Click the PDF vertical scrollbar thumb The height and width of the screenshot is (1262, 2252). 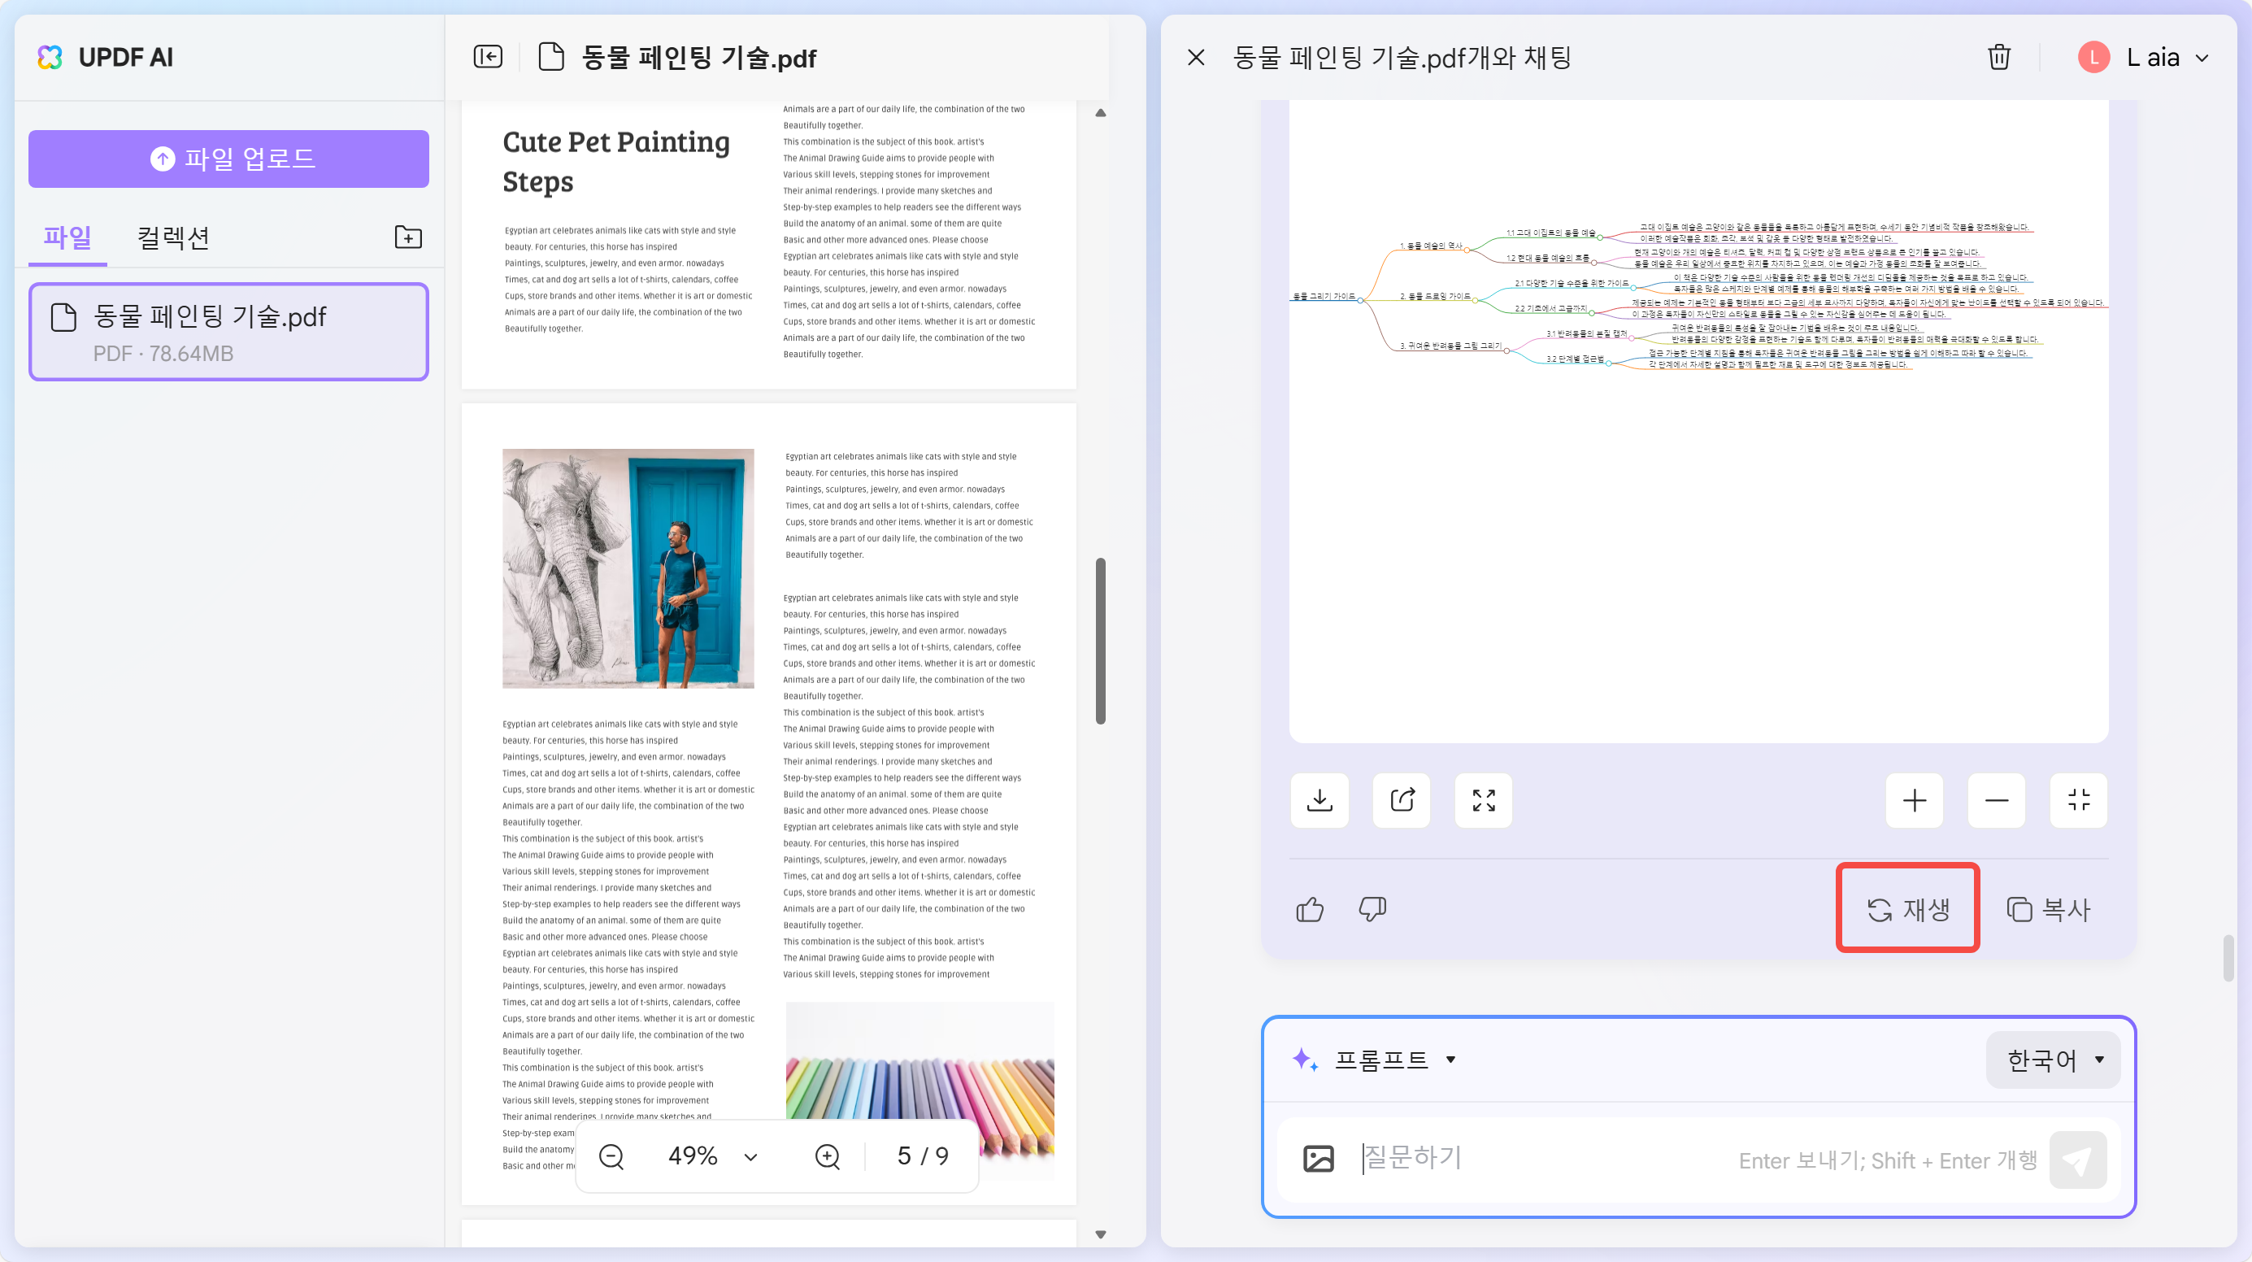(x=1101, y=641)
